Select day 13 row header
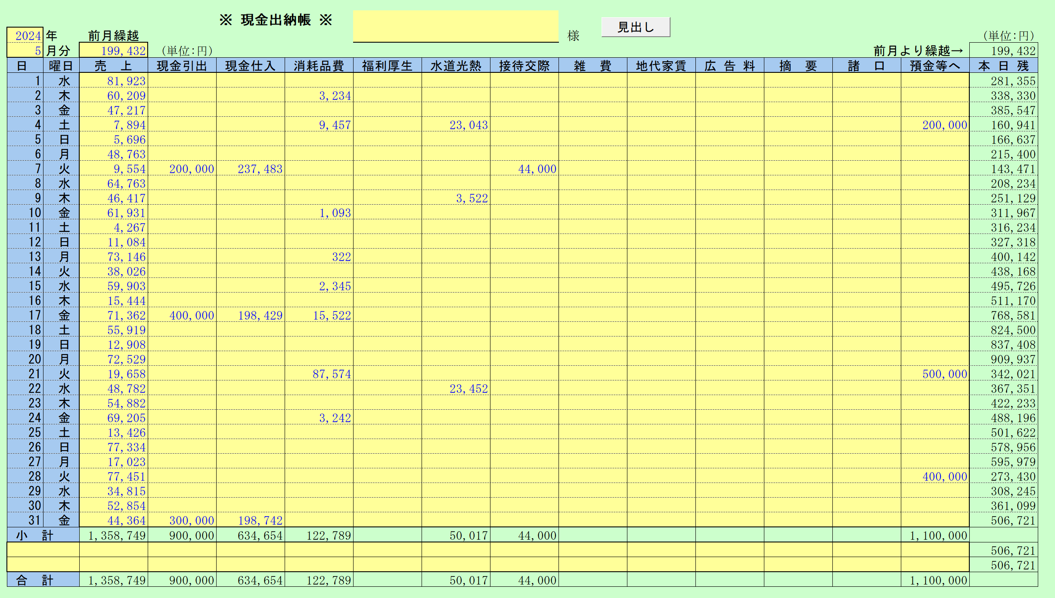Image resolution: width=1055 pixels, height=598 pixels. pos(25,256)
